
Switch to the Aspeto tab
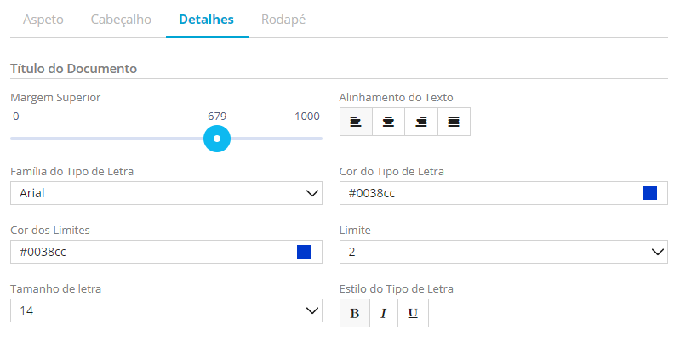click(43, 19)
